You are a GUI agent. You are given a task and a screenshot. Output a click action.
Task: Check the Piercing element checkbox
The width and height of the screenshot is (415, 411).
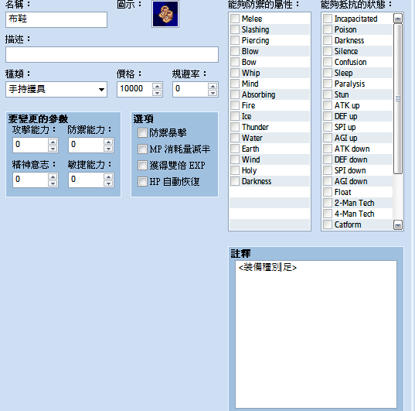click(235, 40)
